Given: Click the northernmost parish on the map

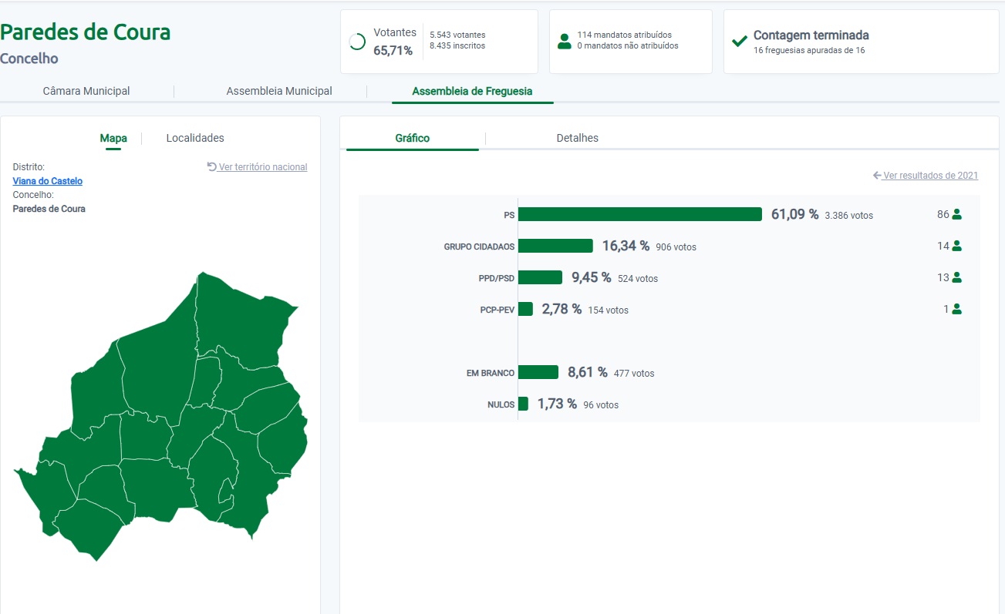Looking at the screenshot, I should click(x=239, y=316).
